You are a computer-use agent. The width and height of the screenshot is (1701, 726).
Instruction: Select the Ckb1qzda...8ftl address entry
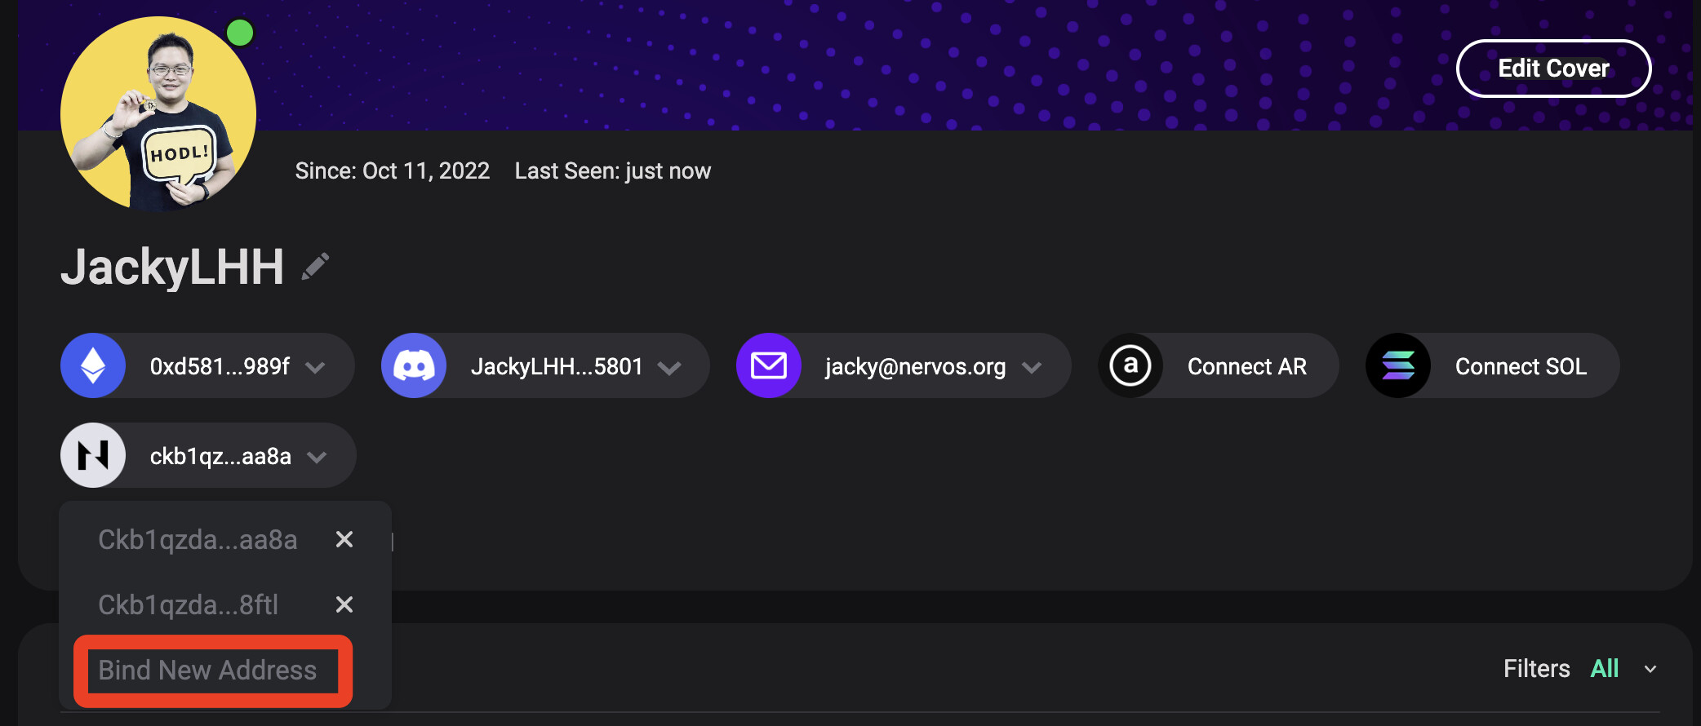[189, 605]
